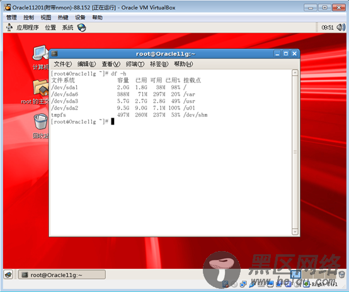This screenshot has width=349, height=292.
Task: Open the 系统 system menu
Action: point(67,28)
